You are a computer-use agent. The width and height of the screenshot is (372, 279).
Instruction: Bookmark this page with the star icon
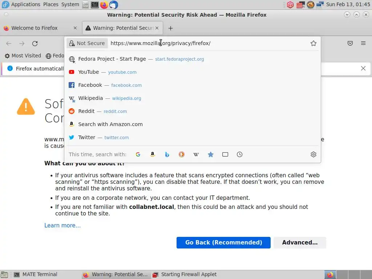(314, 43)
